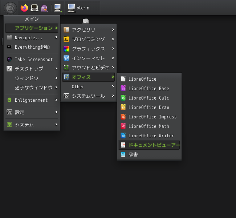Open the インターネット category
Screen dimensions: 236x218
click(x=89, y=58)
